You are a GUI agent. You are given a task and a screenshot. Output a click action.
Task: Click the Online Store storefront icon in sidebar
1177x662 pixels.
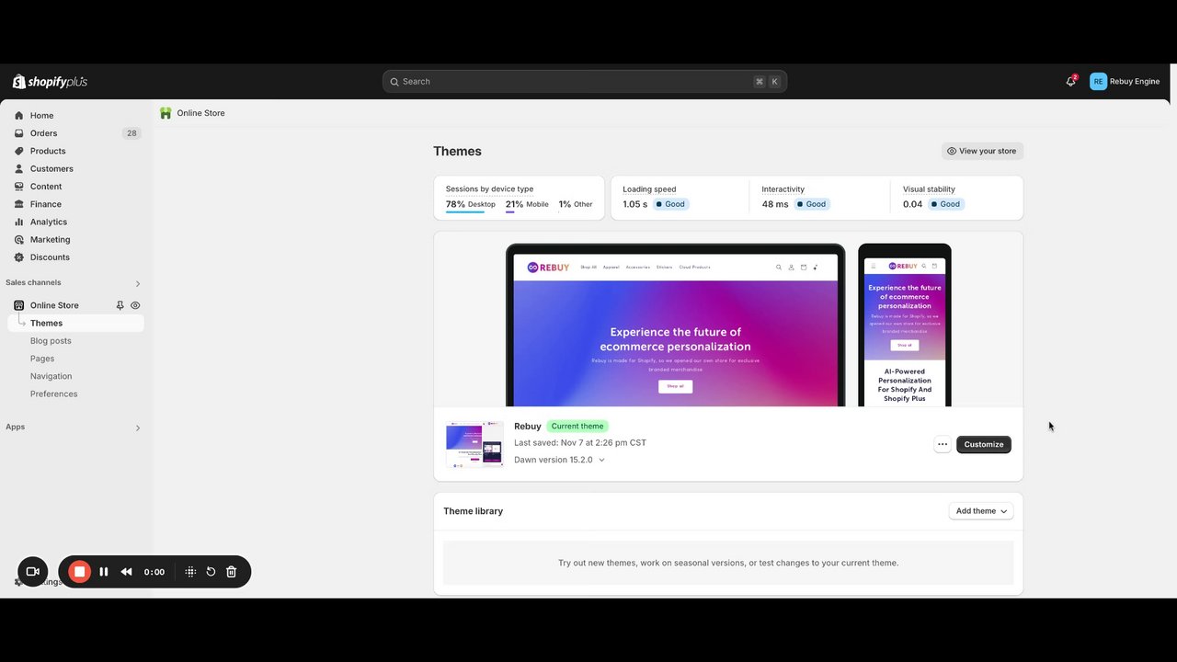coord(18,305)
